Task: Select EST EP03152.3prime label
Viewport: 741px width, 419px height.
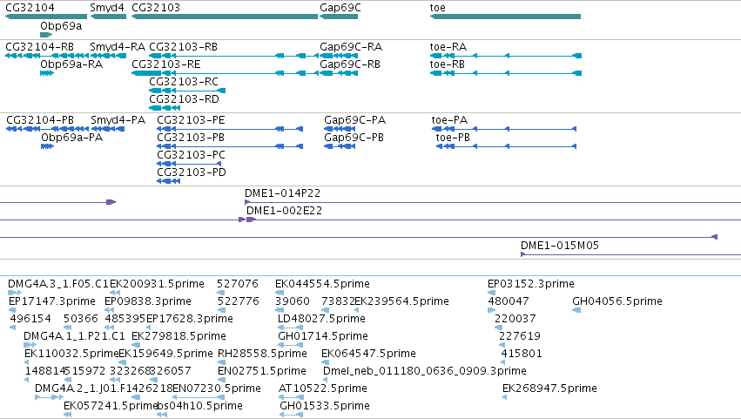Action: pyautogui.click(x=530, y=284)
